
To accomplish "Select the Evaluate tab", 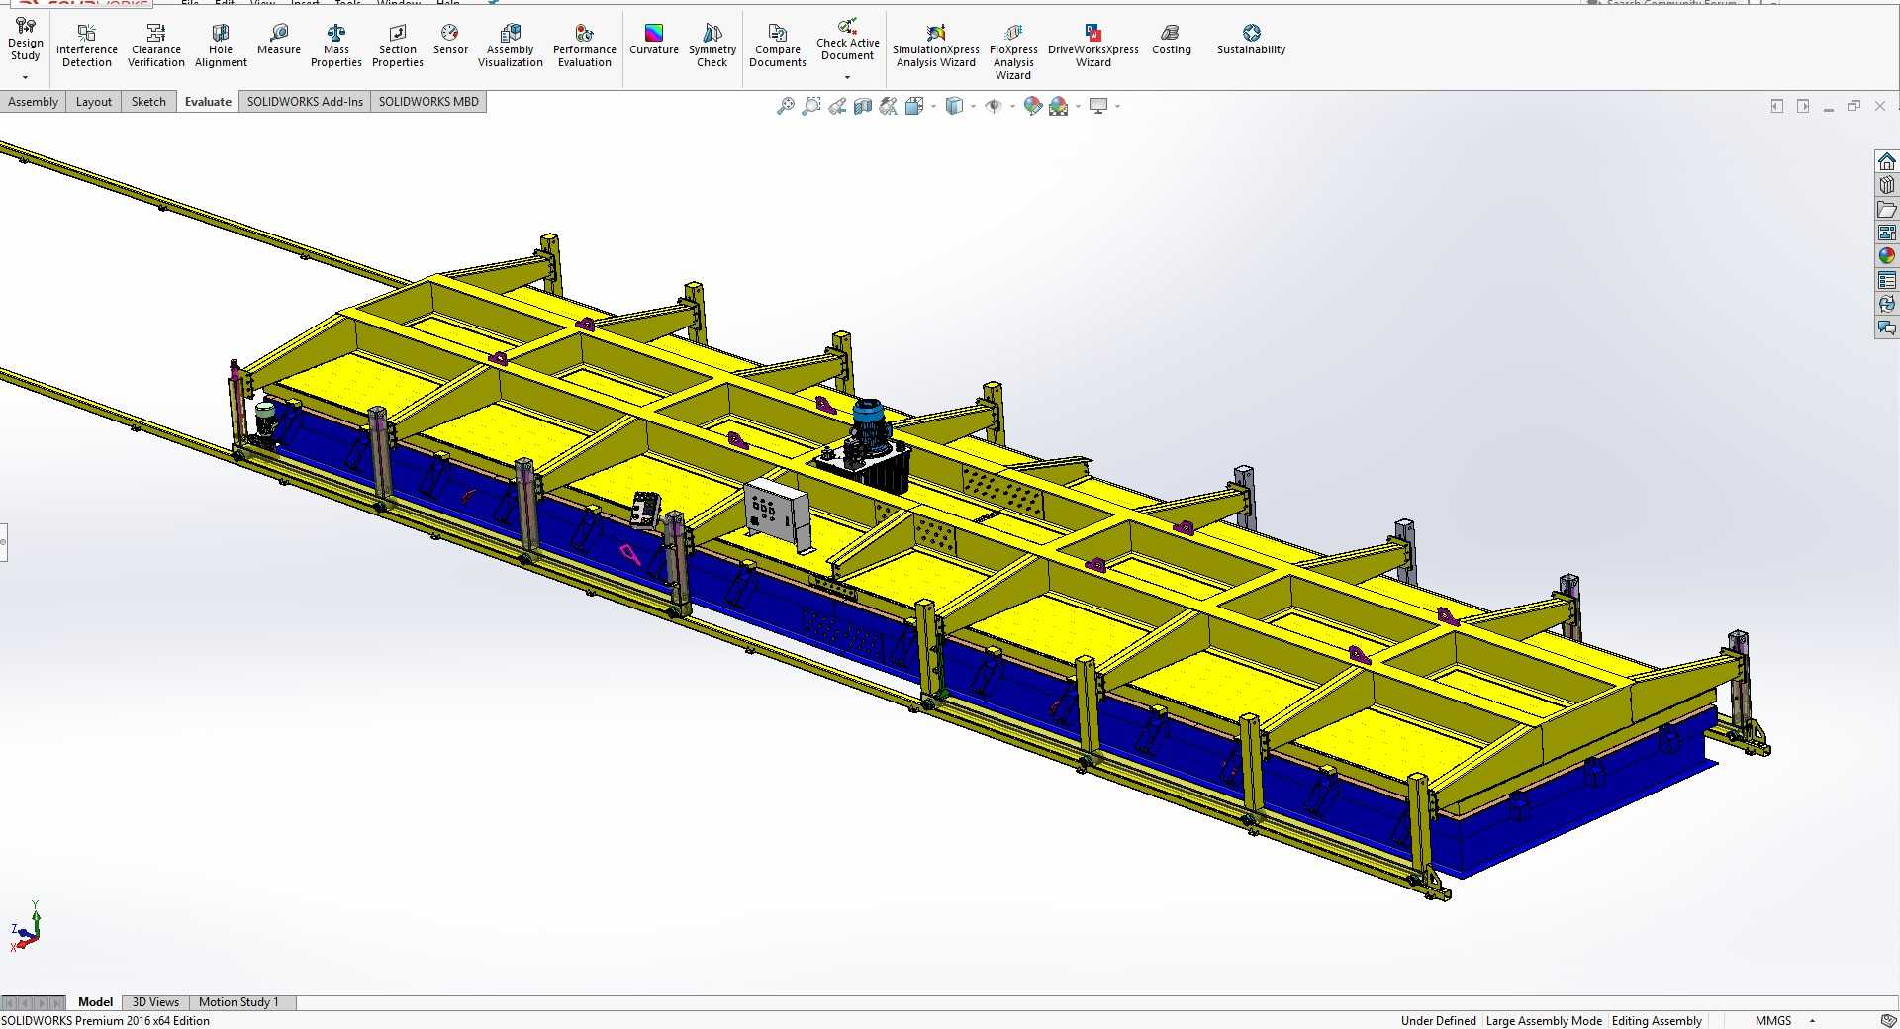I will click(208, 102).
